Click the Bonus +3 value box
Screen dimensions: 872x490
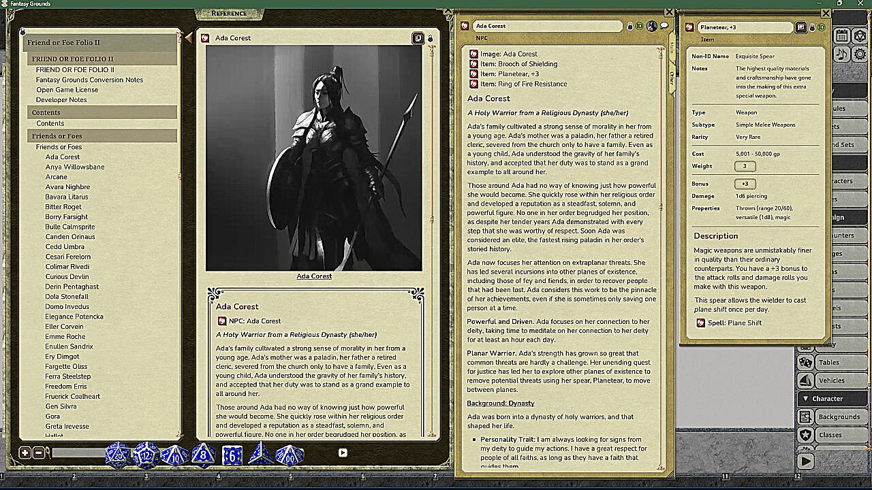745,184
